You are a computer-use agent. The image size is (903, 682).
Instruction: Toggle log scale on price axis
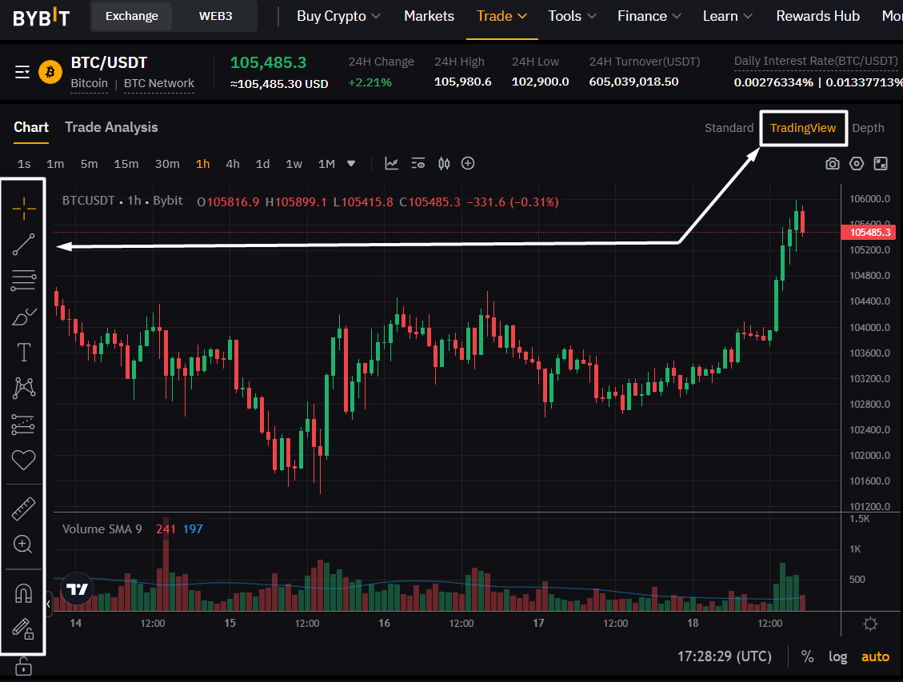click(x=837, y=656)
